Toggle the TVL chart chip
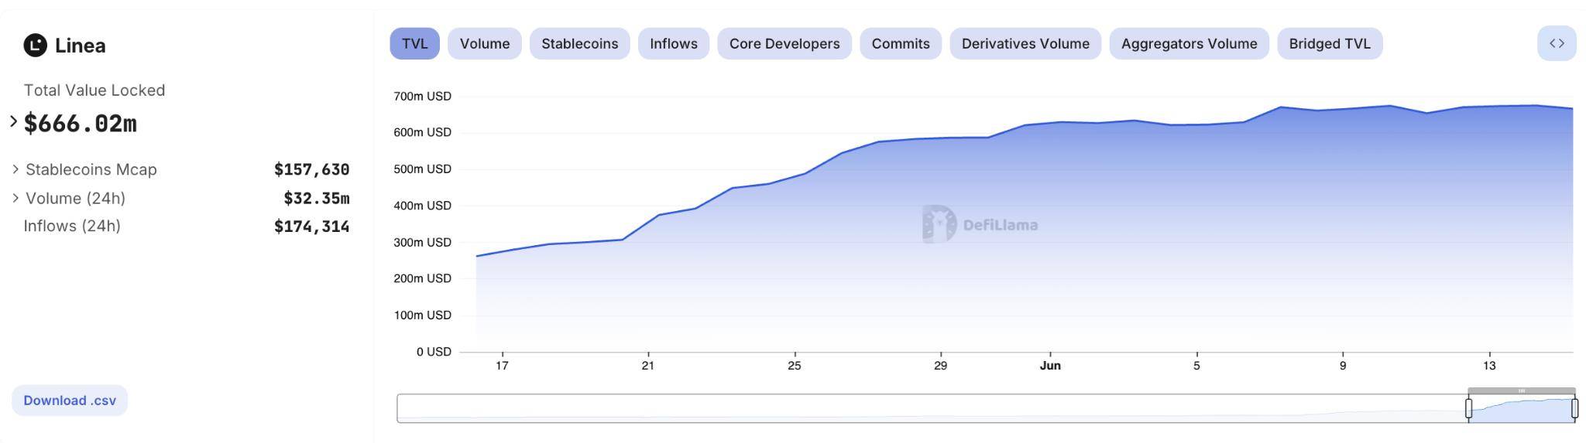The width and height of the screenshot is (1586, 443). click(414, 43)
